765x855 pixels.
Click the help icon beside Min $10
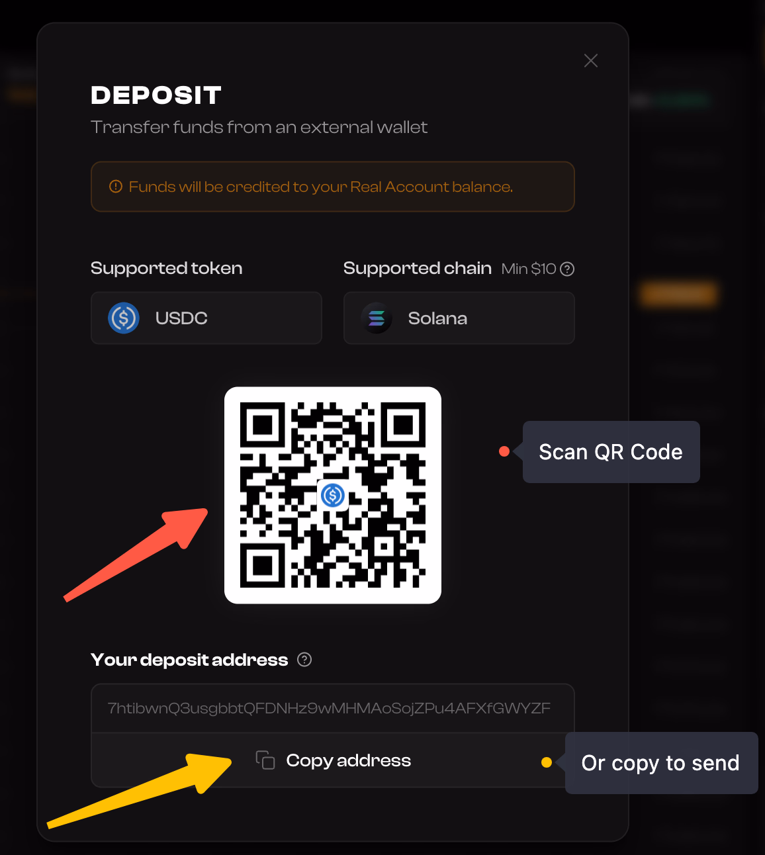pos(567,269)
